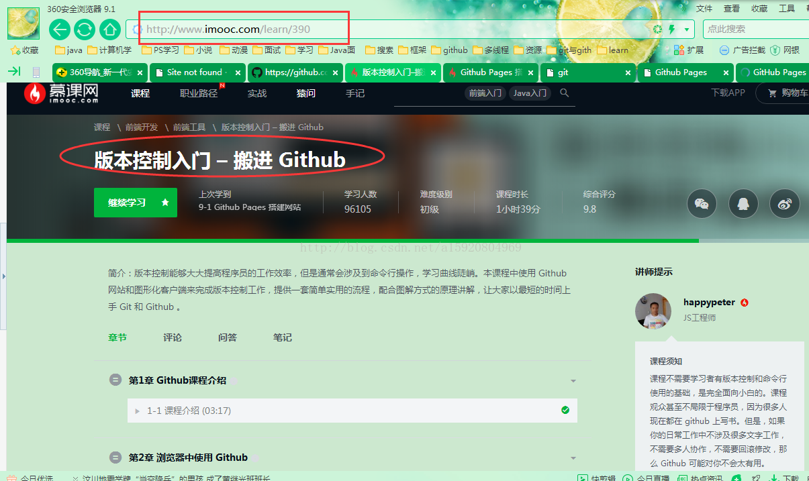809x481 pixels.
Task: Reload the page with the refresh icon
Action: coord(84,30)
